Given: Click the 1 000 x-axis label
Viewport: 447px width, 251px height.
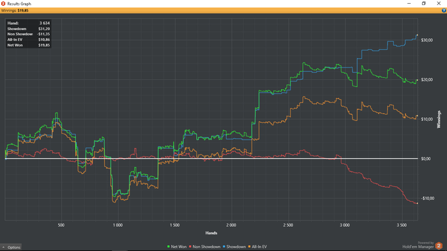Looking at the screenshot, I should point(117,225).
